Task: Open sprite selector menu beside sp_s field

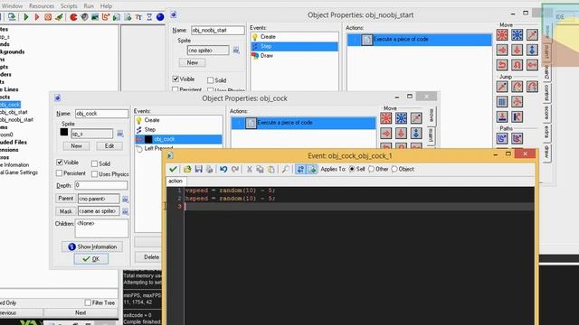Action: [x=120, y=134]
